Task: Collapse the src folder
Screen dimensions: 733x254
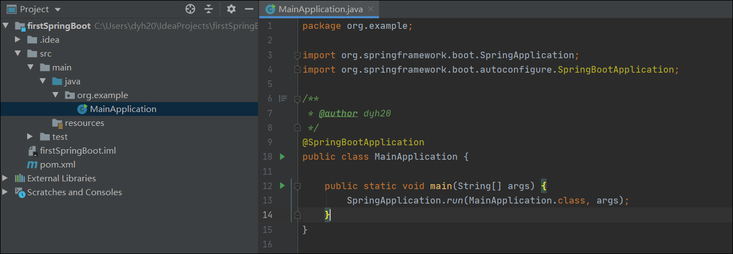Action: point(18,54)
